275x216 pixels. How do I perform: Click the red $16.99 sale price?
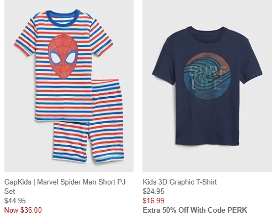154,201
